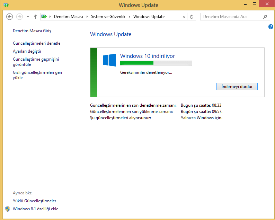275x220 pixels.
Task: Open Yüklü Güncelleştirmeler link
Action: (34, 201)
